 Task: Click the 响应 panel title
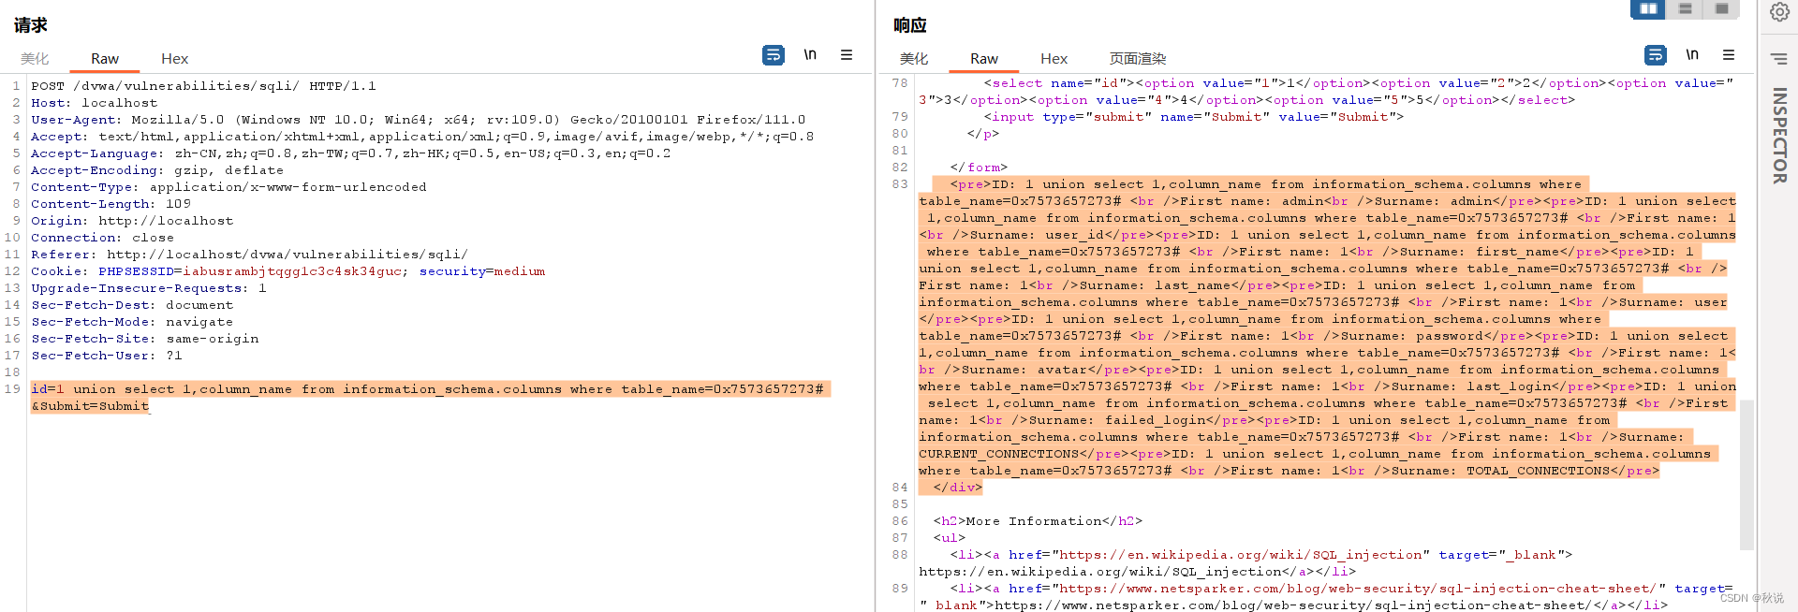tap(910, 25)
